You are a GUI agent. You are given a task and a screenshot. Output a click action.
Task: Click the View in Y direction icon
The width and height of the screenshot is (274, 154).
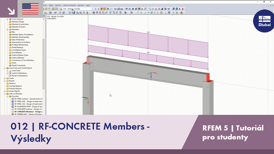click(113, 13)
